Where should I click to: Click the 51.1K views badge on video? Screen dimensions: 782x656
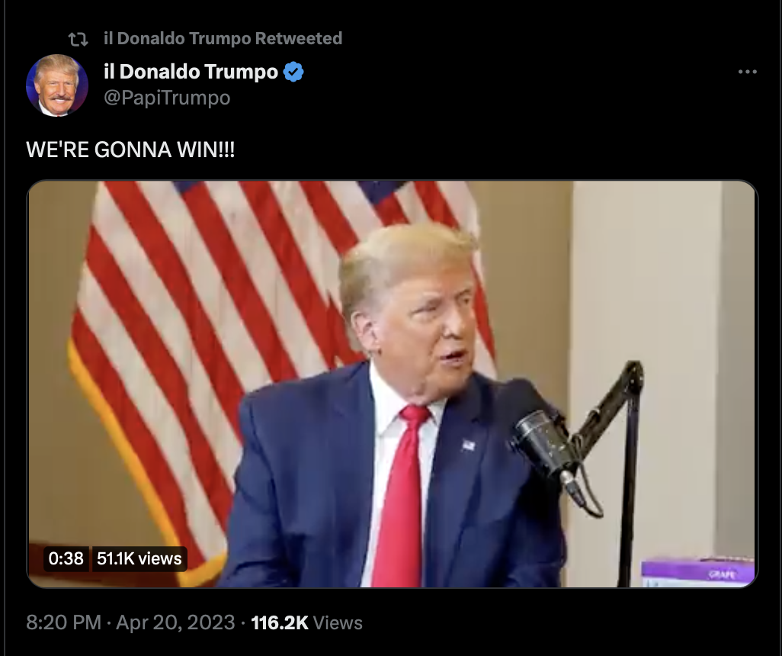(139, 558)
